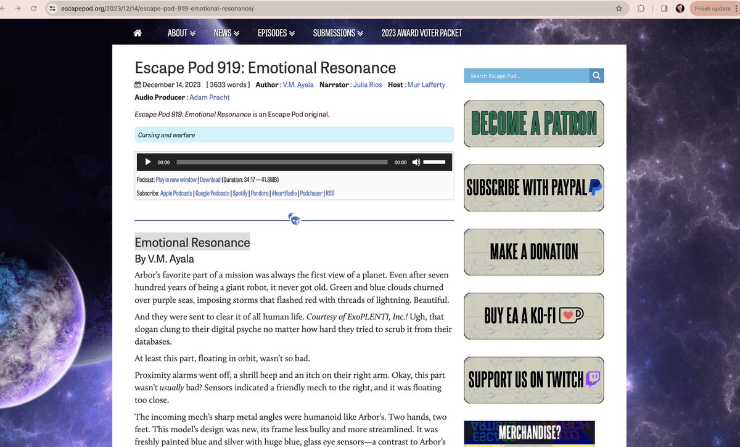Open narrator Julia Rios link
Viewport: 740px width, 447px height.
[368, 84]
